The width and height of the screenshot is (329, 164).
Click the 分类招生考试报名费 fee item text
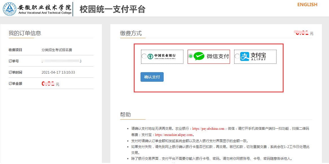pyautogui.click(x=57, y=50)
